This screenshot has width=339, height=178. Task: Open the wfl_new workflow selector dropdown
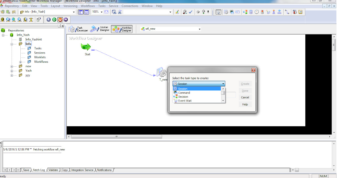point(200,29)
